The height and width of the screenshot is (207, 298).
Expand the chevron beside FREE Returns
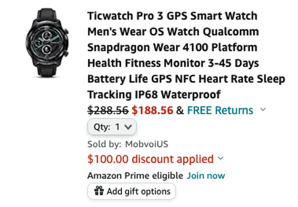click(x=263, y=110)
